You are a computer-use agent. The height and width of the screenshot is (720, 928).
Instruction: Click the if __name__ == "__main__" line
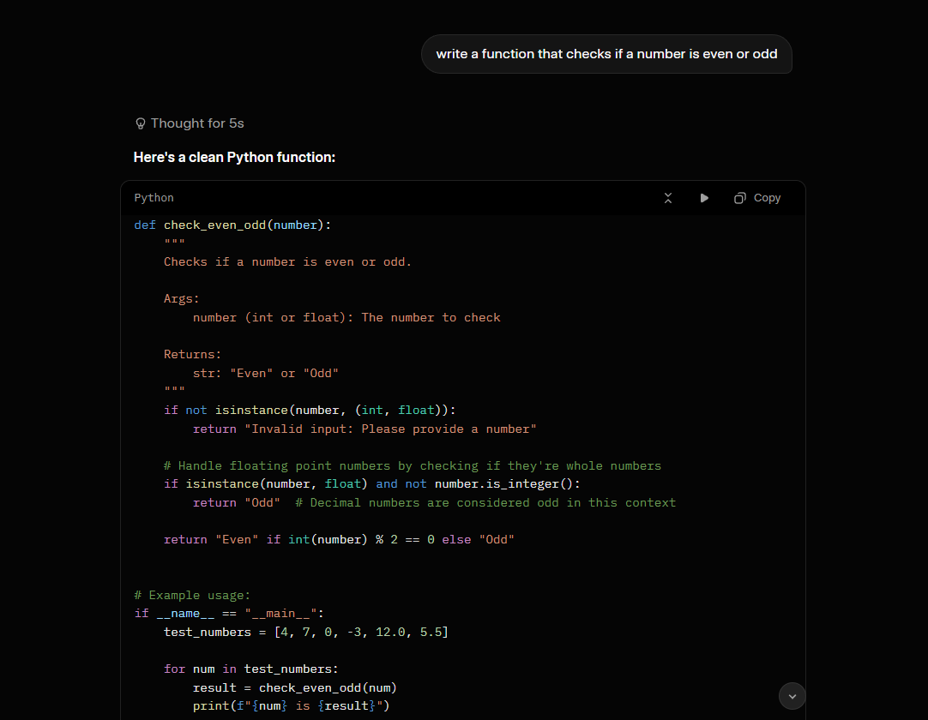(x=229, y=614)
